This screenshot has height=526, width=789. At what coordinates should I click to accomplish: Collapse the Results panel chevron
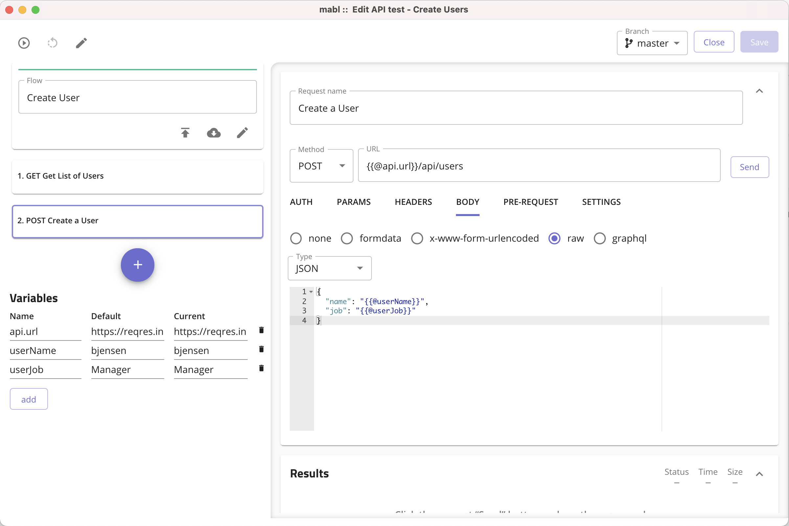(759, 474)
